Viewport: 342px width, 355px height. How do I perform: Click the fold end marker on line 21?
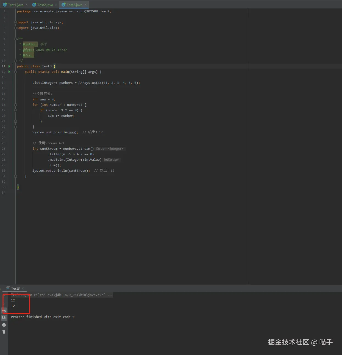coord(15,121)
